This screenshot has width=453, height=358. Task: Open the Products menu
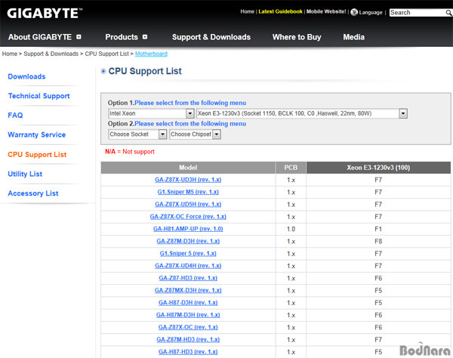click(x=122, y=37)
